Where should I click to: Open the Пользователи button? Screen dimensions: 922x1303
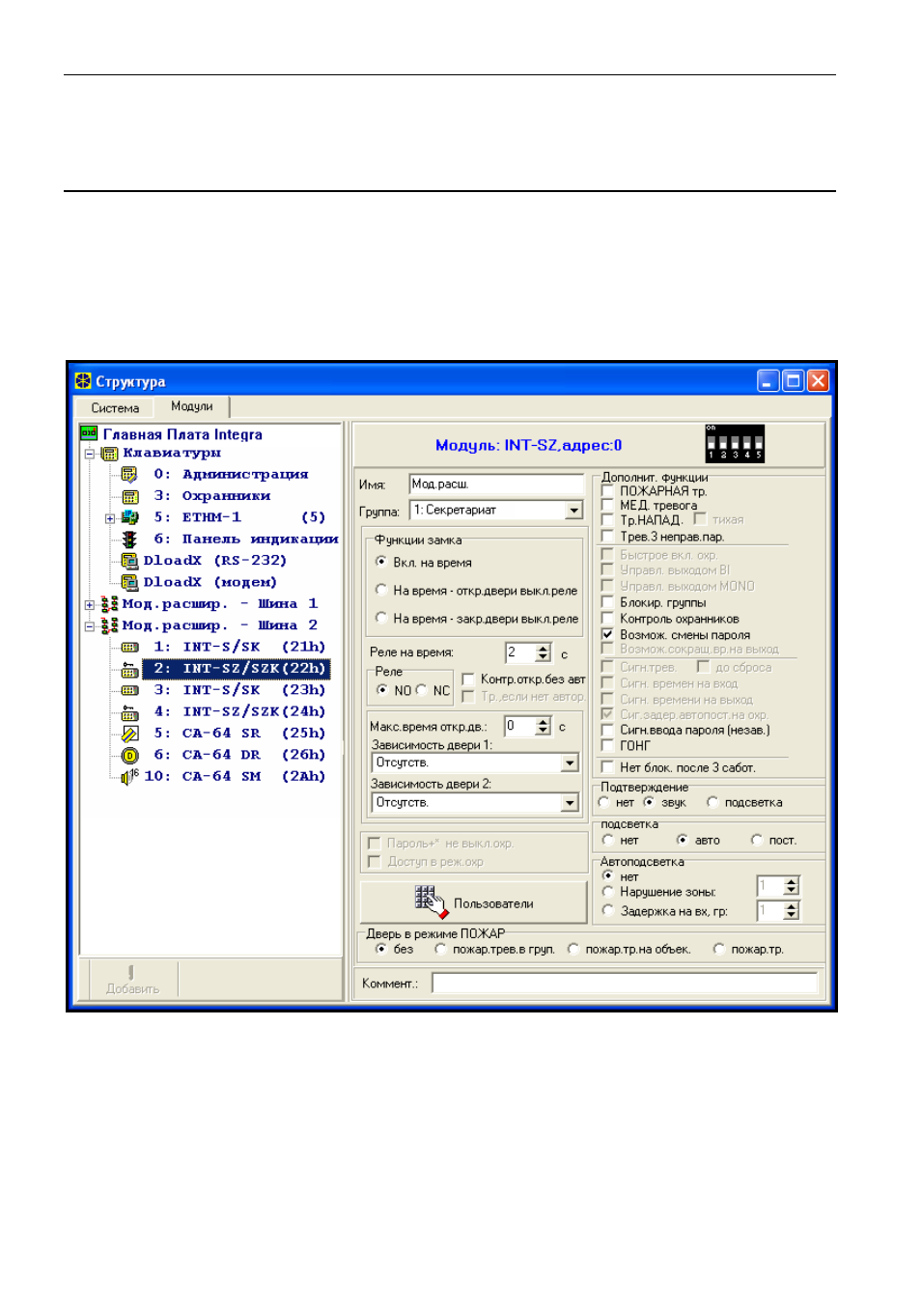click(474, 902)
